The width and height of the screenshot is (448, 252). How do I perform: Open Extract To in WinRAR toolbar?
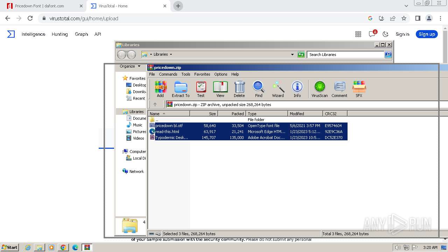coord(181,89)
